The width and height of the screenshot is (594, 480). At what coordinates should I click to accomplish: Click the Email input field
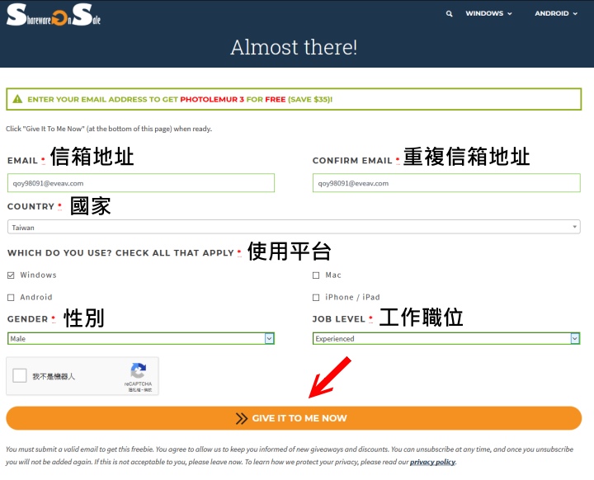coord(141,183)
